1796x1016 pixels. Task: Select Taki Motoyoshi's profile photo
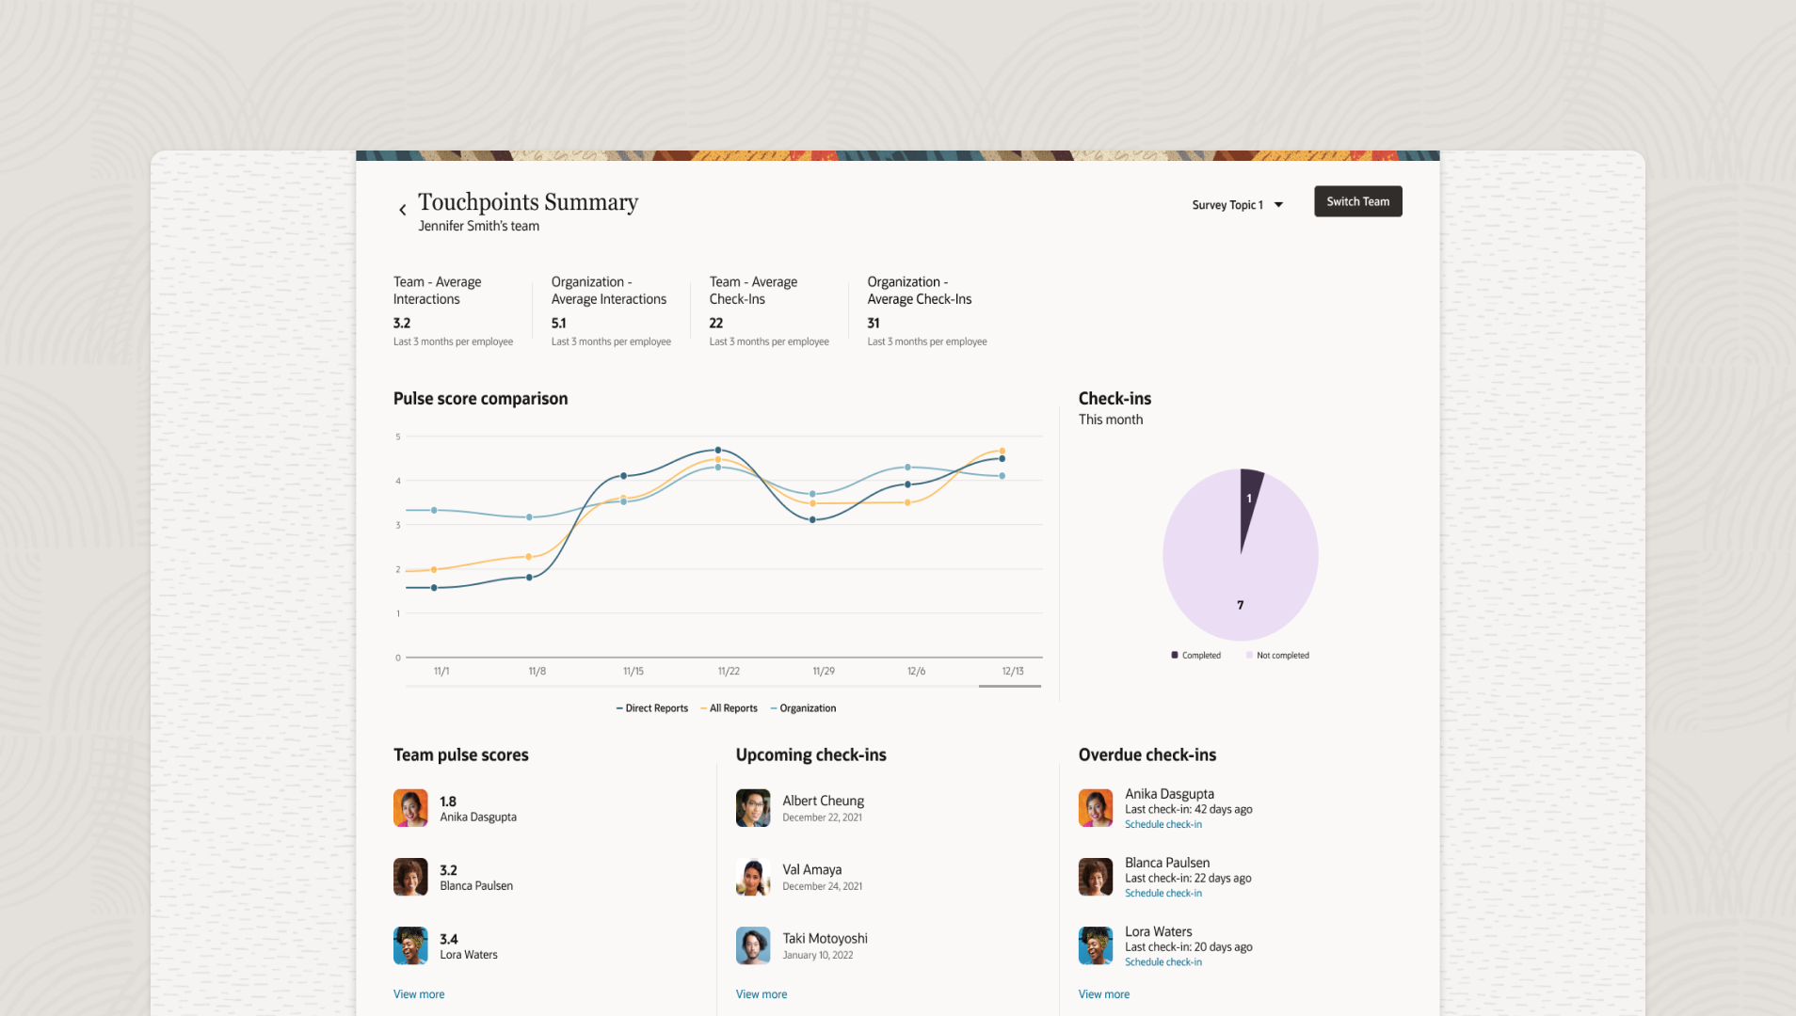(753, 945)
